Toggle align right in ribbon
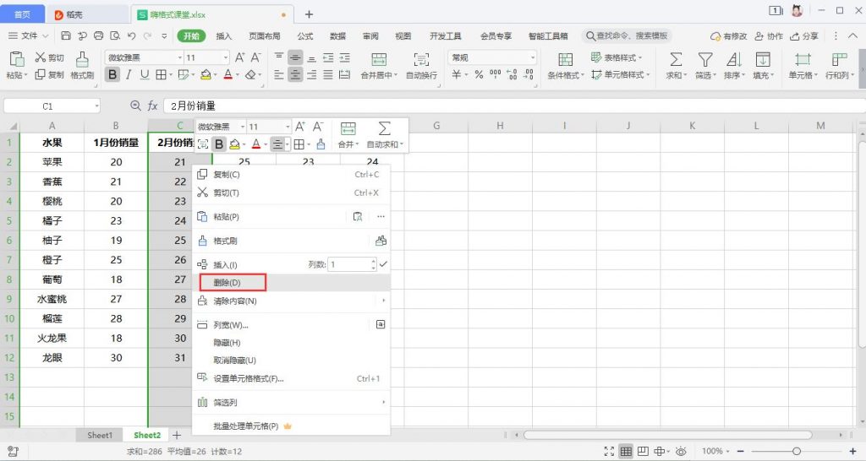This screenshot has height=461, width=866. (311, 74)
